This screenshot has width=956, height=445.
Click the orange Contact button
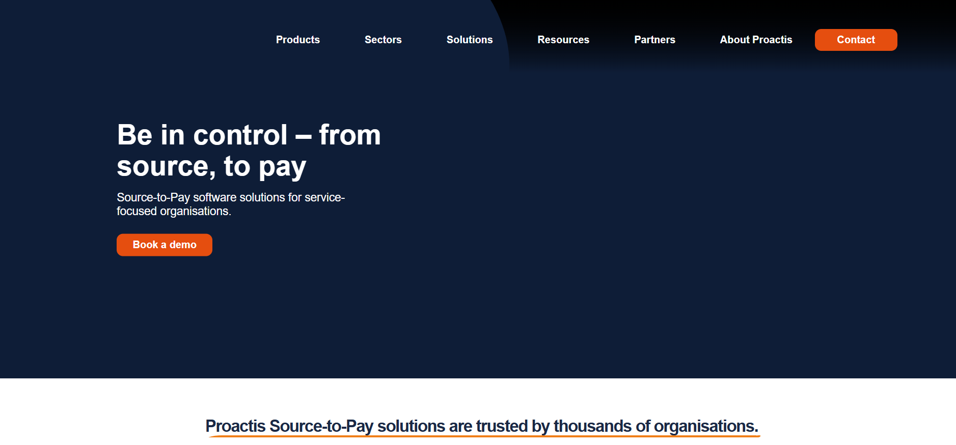[x=856, y=40]
